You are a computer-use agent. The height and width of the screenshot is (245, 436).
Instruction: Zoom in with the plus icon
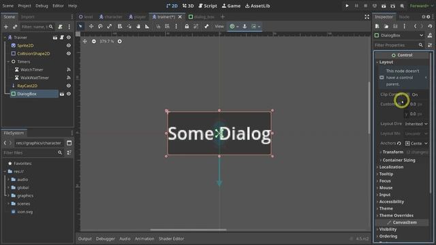[x=120, y=41]
